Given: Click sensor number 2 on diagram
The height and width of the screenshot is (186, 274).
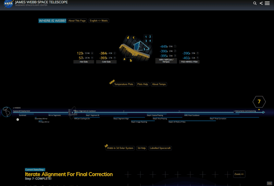Looking at the screenshot, I should coord(150,37).
